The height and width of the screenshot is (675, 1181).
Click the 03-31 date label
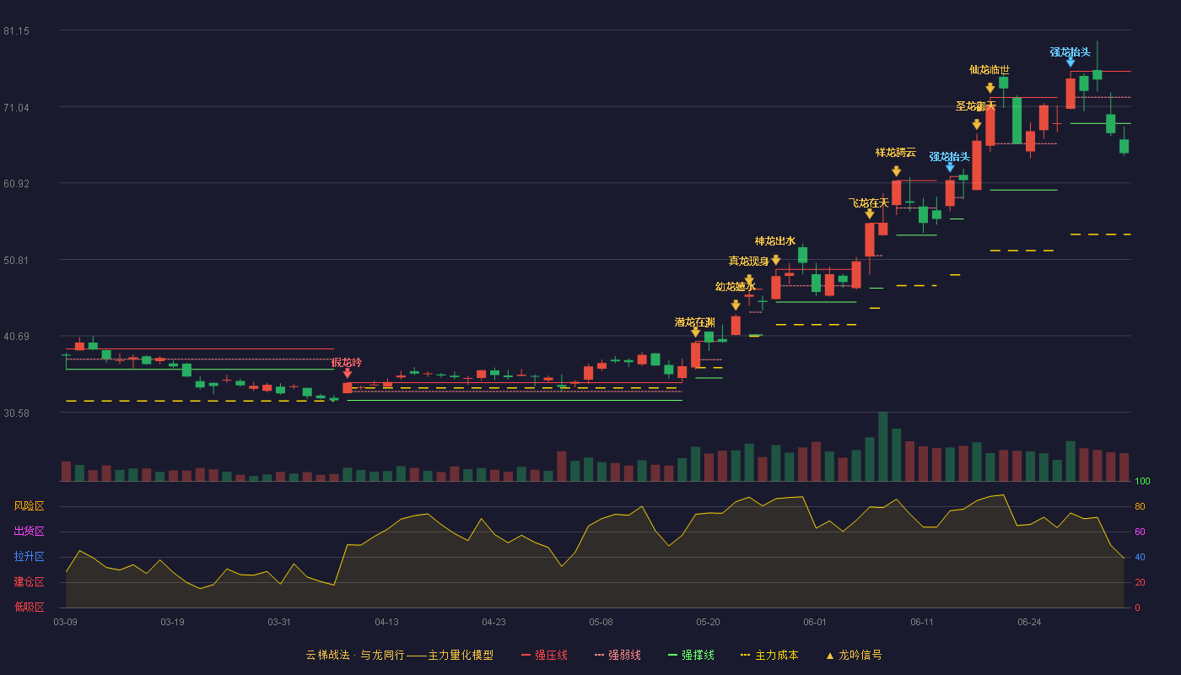[x=279, y=622]
